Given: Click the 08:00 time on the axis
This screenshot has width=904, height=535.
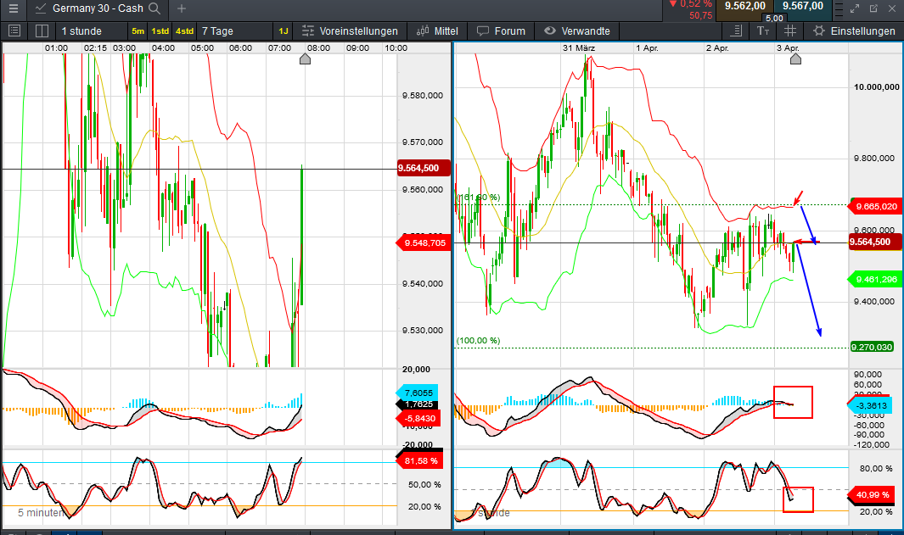Looking at the screenshot, I should [318, 47].
